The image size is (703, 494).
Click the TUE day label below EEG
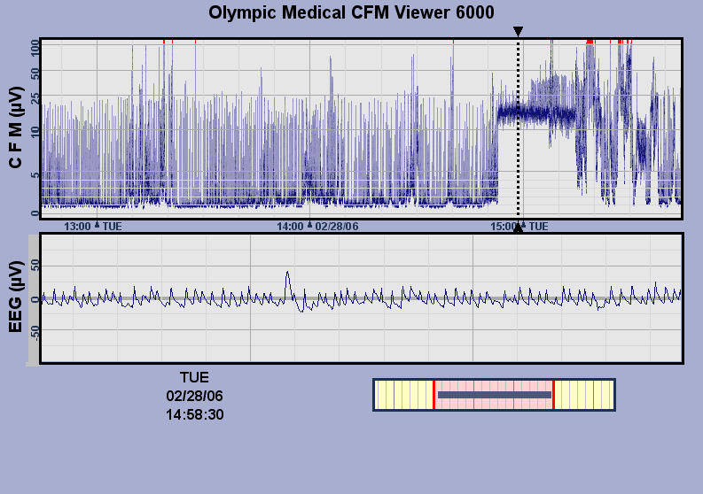coord(194,377)
